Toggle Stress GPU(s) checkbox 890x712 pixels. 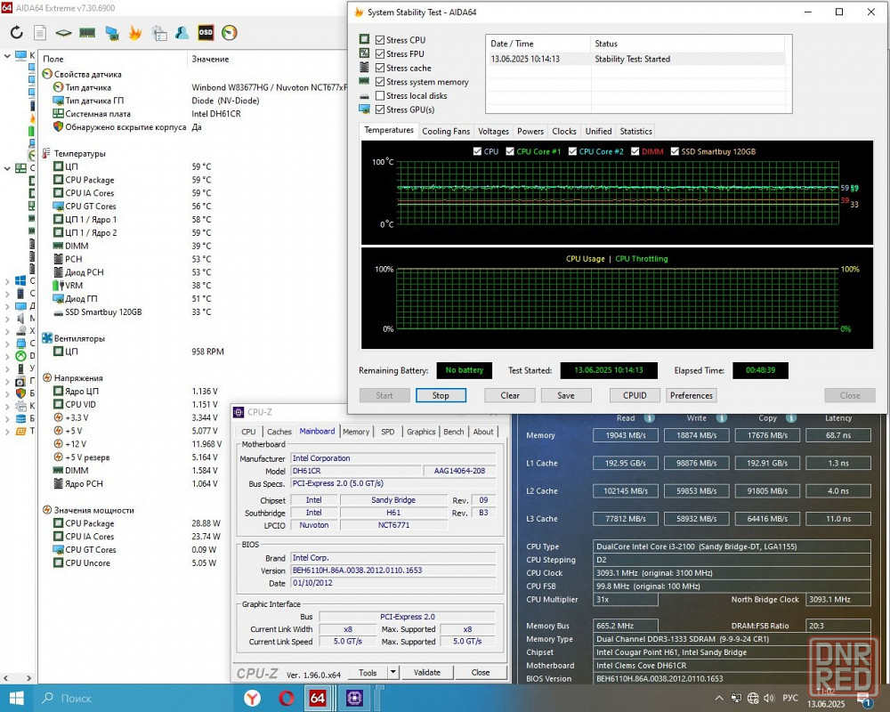pyautogui.click(x=380, y=109)
